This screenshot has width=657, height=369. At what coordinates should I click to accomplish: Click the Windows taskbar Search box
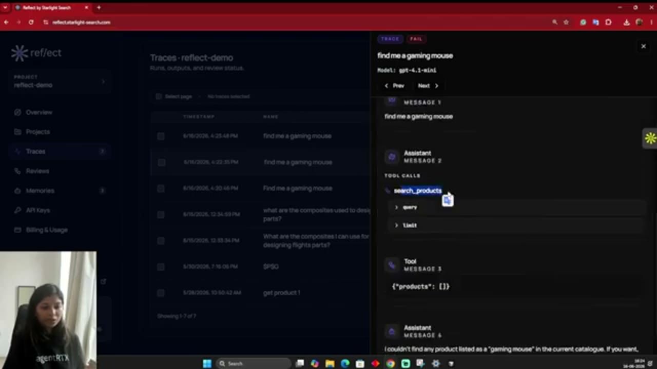point(253,363)
